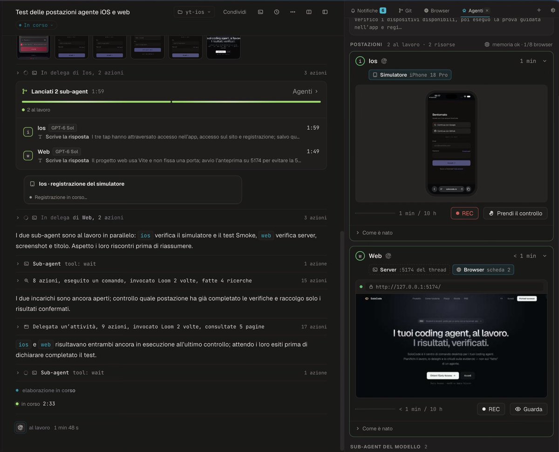This screenshot has height=452, width=559.
Task: Click the http://127.0.0.1:5174/ address field
Action: pyautogui.click(x=454, y=287)
